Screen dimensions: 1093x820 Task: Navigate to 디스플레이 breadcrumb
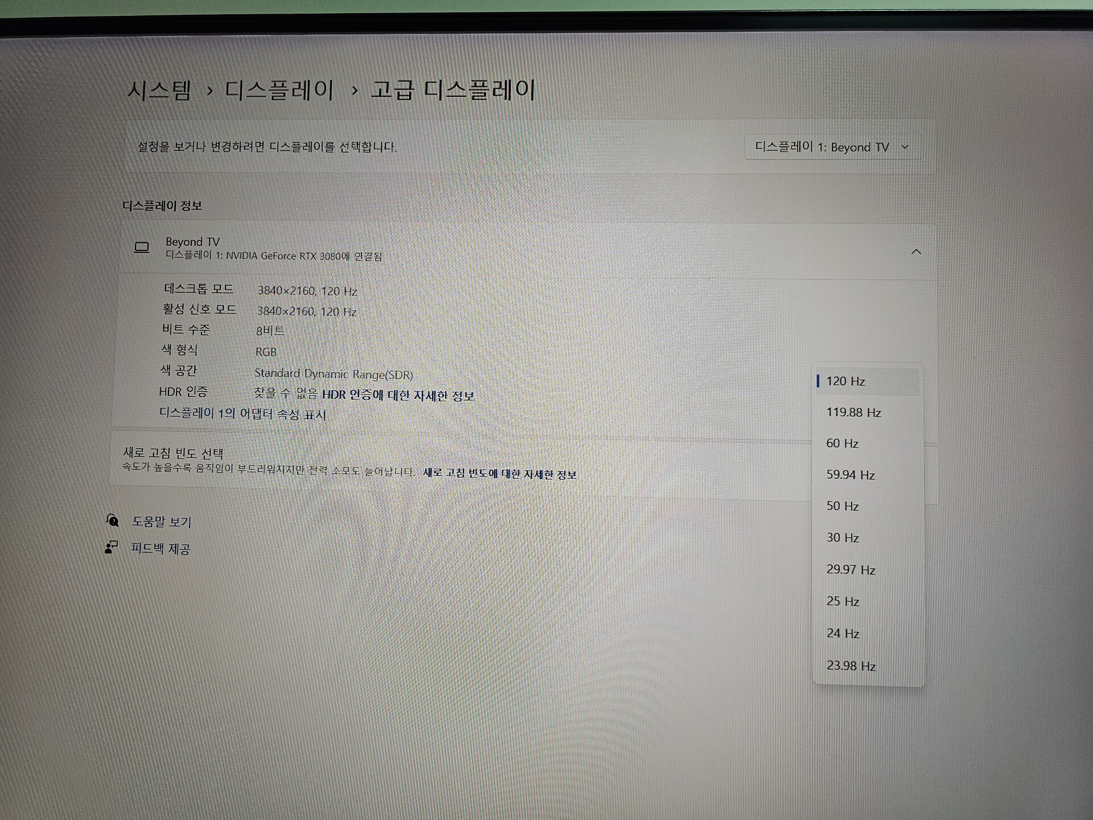pyautogui.click(x=279, y=91)
